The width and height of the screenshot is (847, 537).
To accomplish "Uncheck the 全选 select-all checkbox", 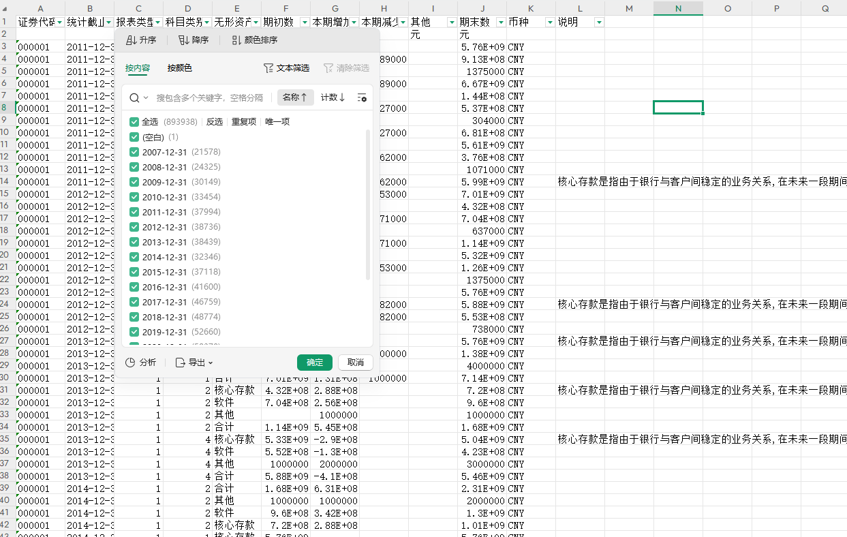I will pyautogui.click(x=134, y=121).
